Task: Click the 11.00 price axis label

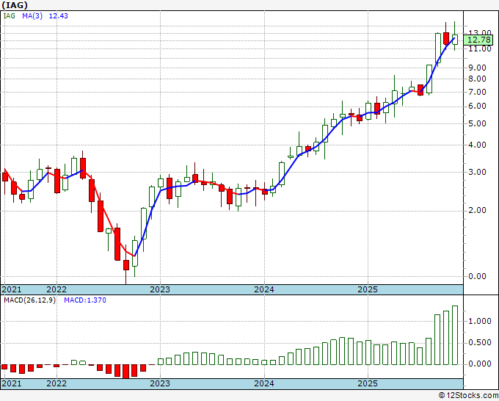Action: 480,48
